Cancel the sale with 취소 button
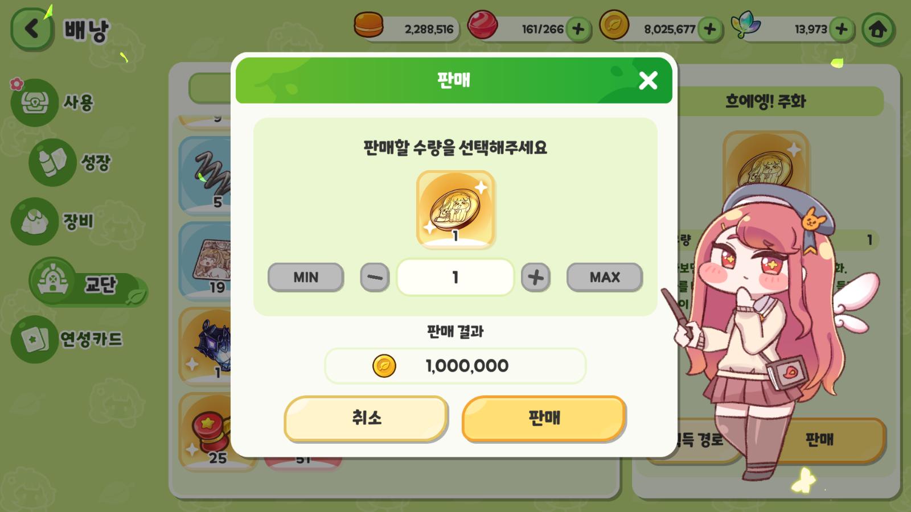911x512 pixels. [x=366, y=418]
